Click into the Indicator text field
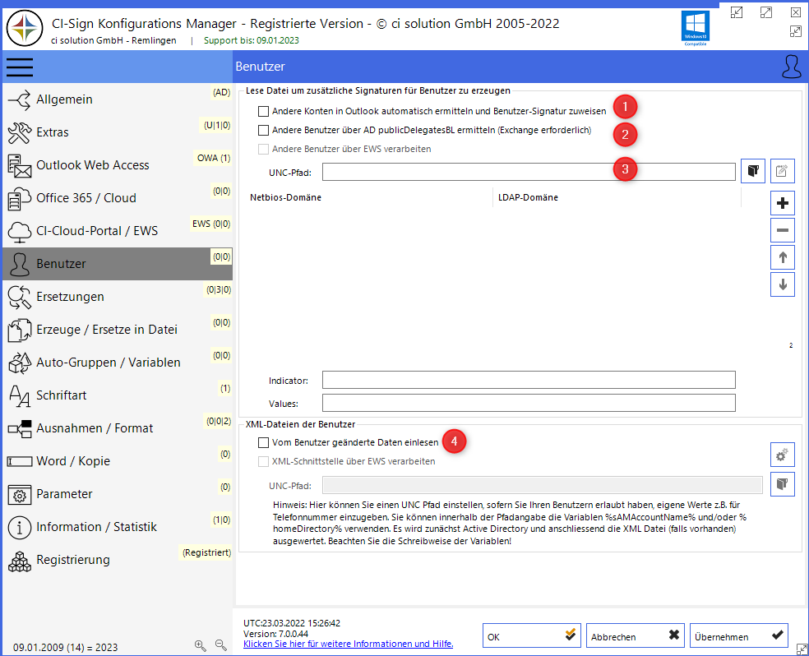 click(528, 380)
